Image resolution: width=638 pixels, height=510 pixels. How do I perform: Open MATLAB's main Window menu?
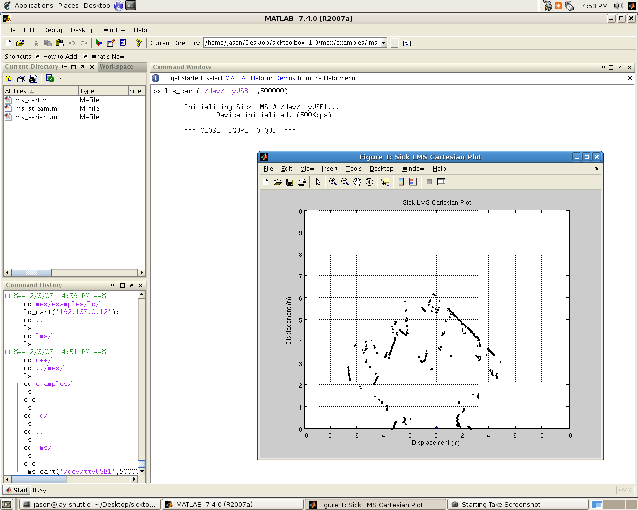tap(114, 30)
